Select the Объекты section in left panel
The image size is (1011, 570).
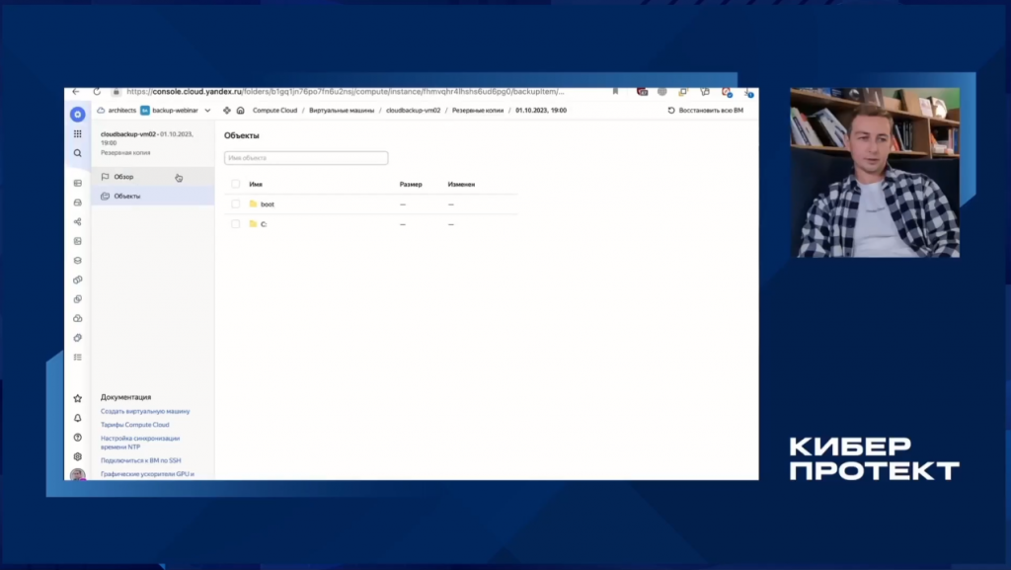click(x=153, y=196)
